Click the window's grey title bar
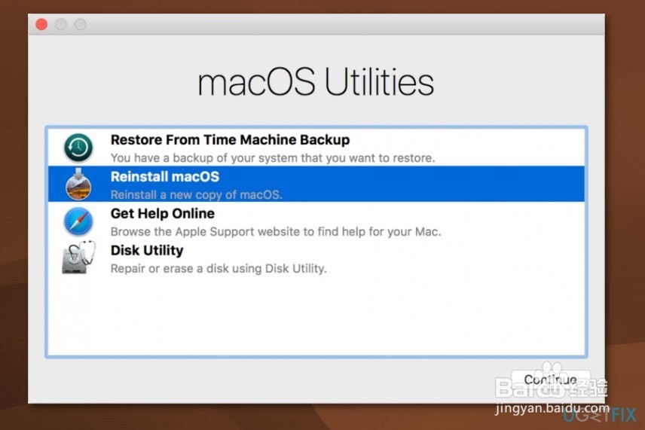This screenshot has height=430, width=645. coord(329,24)
